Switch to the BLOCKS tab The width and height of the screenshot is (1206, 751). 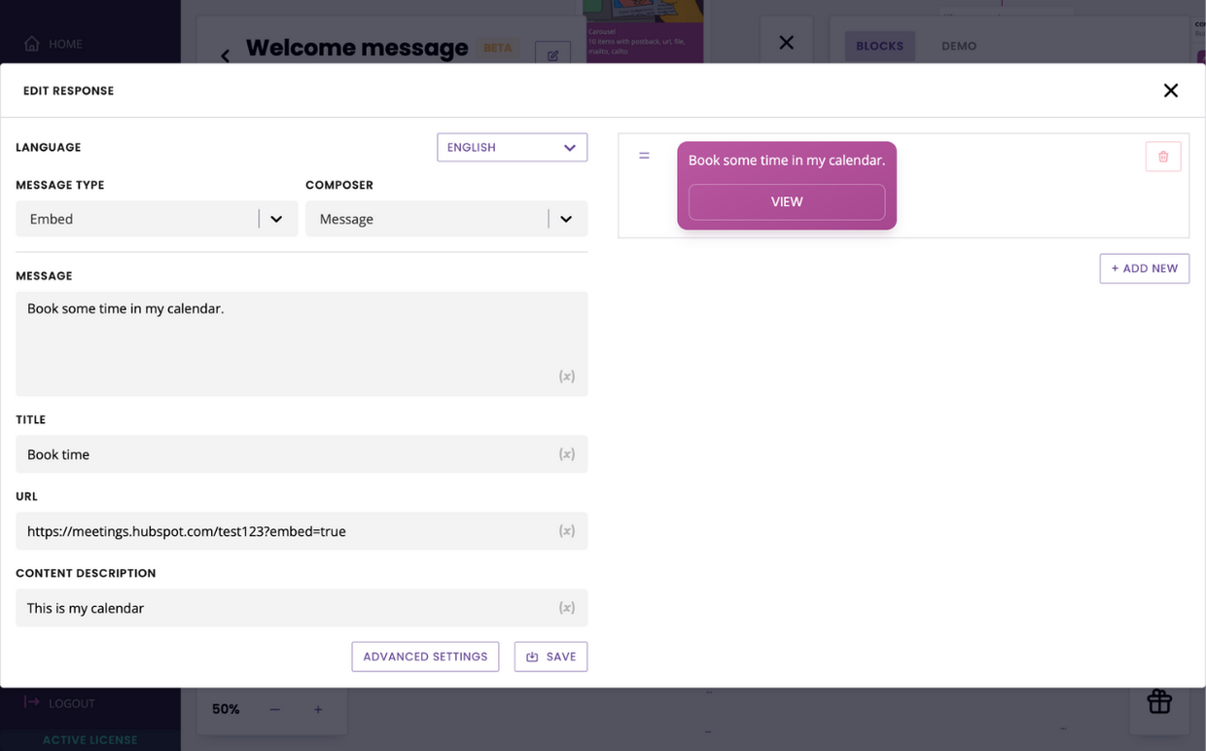point(879,46)
